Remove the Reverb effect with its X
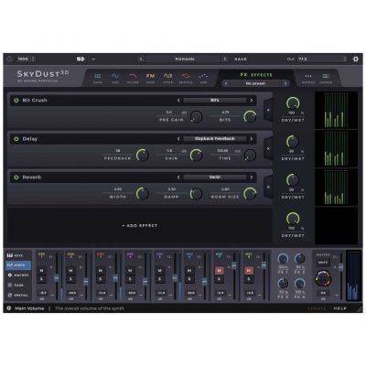366x366 pixels. pyautogui.click(x=268, y=188)
